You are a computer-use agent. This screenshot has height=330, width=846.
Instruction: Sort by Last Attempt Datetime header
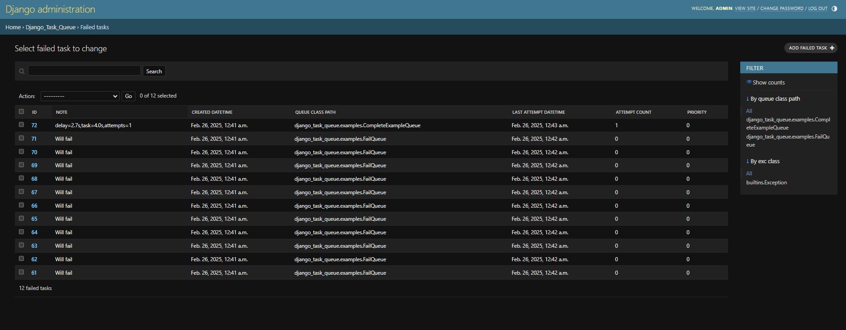(538, 112)
